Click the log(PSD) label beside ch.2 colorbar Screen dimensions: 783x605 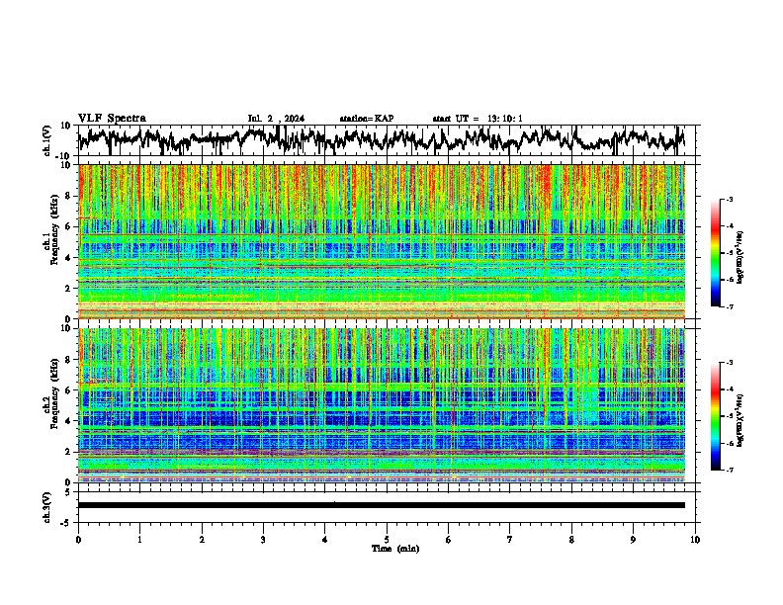(x=740, y=420)
